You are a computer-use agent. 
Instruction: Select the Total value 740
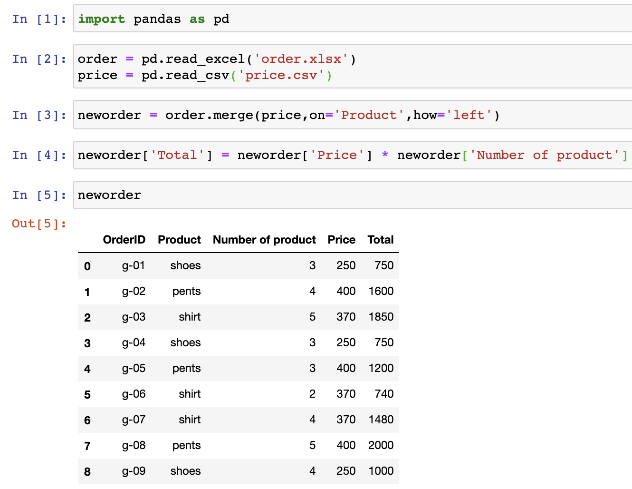pyautogui.click(x=384, y=394)
